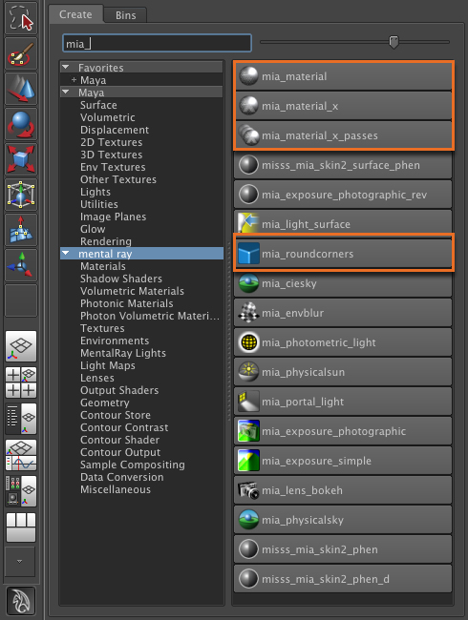
Task: Create a mia_material_x_passes node
Action: pyautogui.click(x=343, y=135)
